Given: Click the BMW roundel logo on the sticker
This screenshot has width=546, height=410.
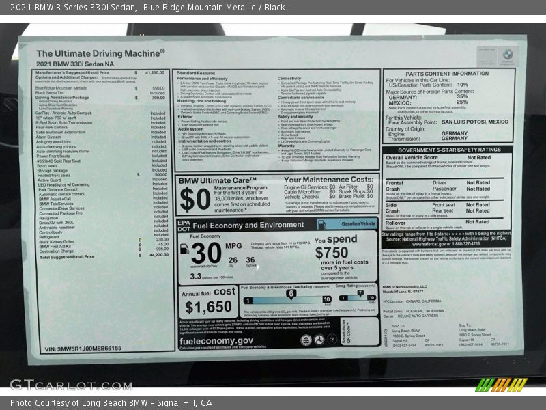Looking at the screenshot, I should coord(507,54).
